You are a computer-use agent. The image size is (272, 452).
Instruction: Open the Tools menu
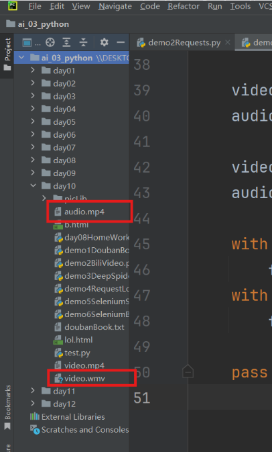click(241, 6)
